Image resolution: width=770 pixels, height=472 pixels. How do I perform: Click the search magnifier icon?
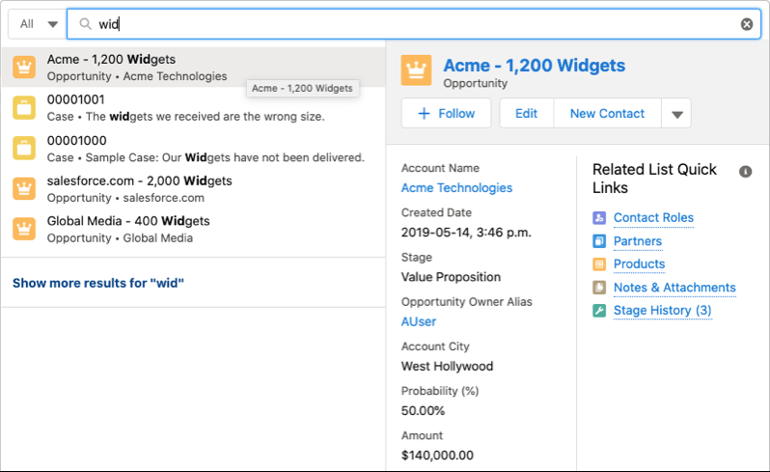[x=86, y=23]
